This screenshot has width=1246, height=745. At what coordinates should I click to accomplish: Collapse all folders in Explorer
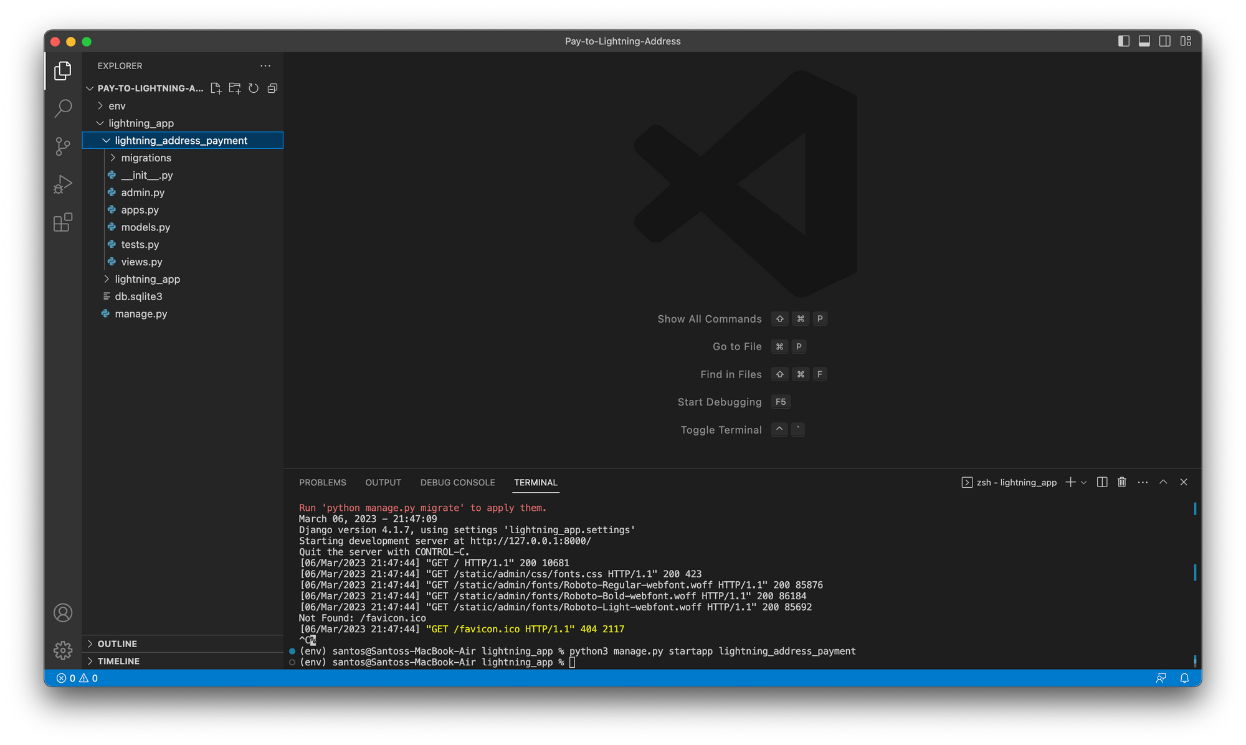coord(272,88)
